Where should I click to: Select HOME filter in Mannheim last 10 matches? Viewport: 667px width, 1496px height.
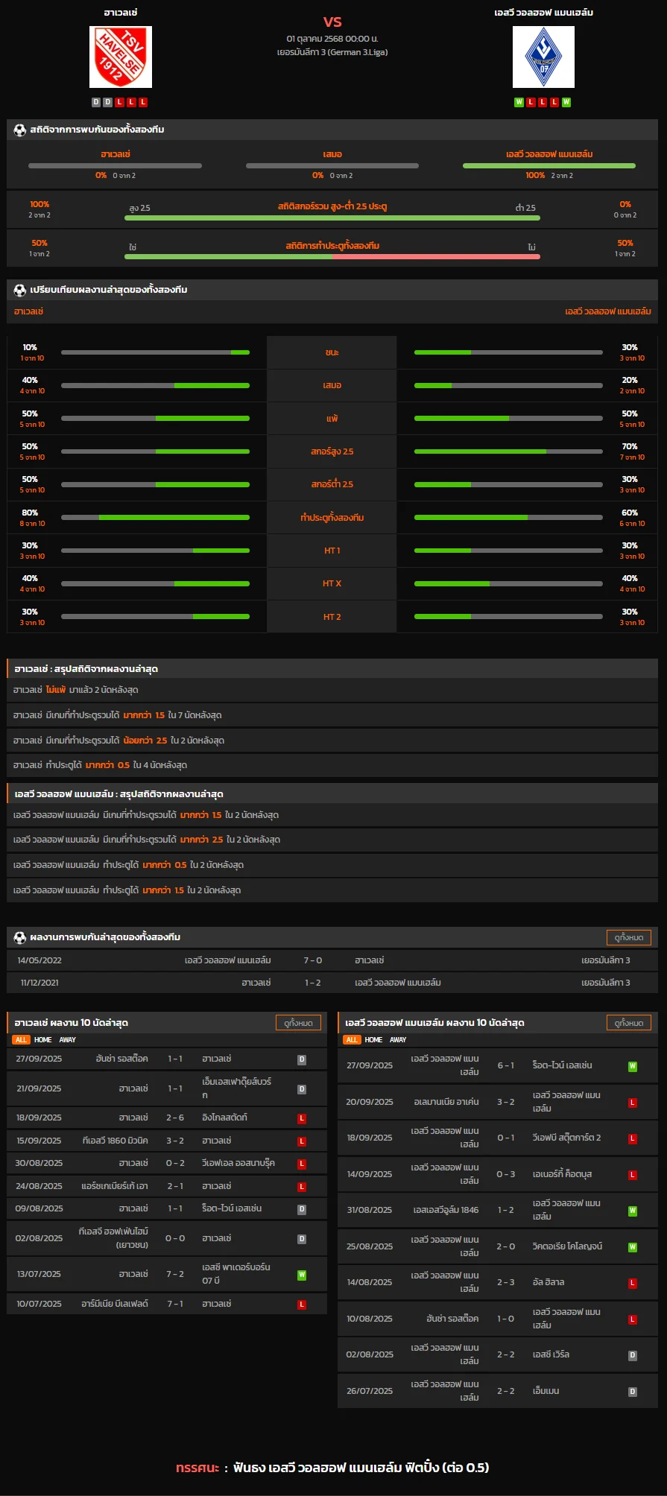pos(373,1040)
